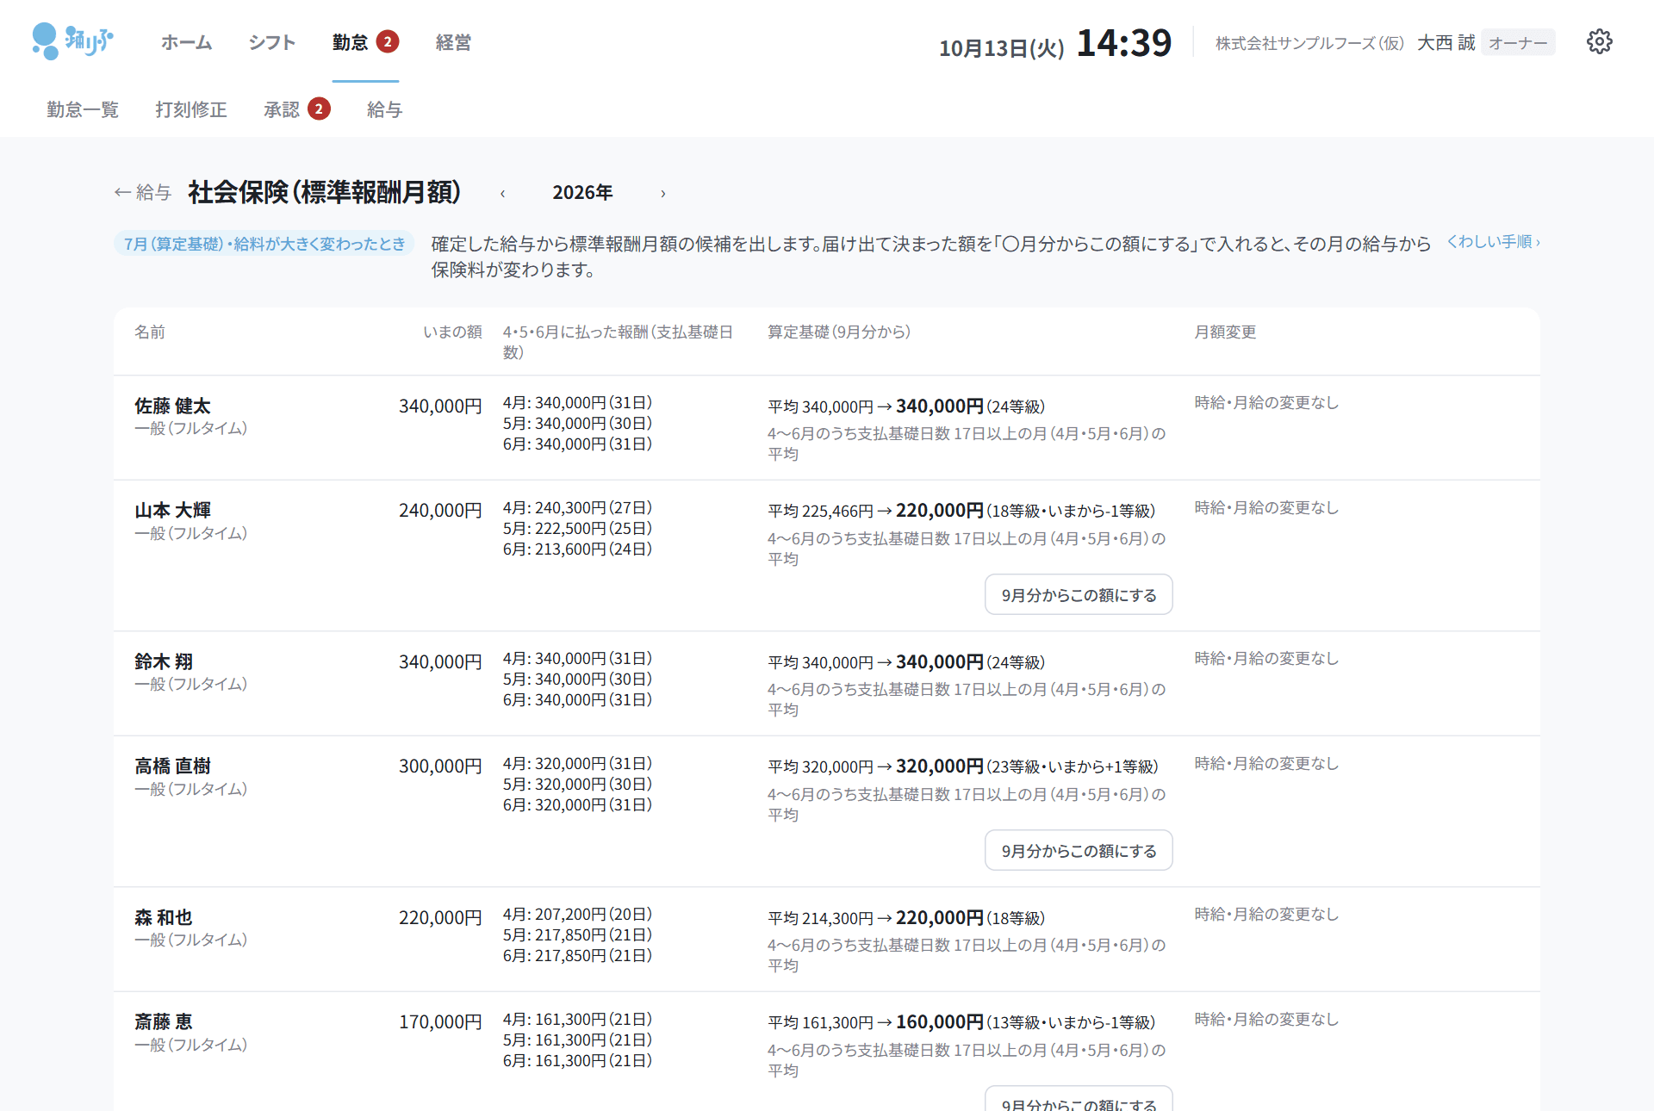Select employee name 鈴木 翔

[164, 661]
